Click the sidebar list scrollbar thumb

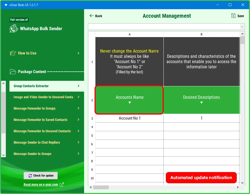click(3, 113)
